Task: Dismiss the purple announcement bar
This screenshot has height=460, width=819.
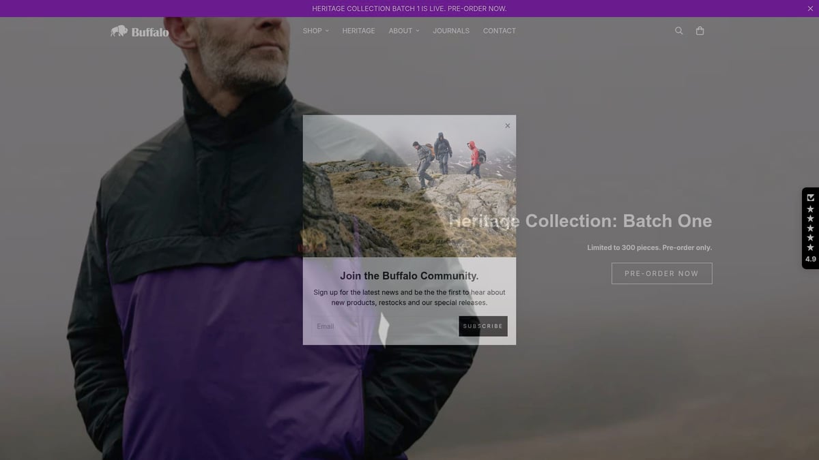Action: point(810,9)
